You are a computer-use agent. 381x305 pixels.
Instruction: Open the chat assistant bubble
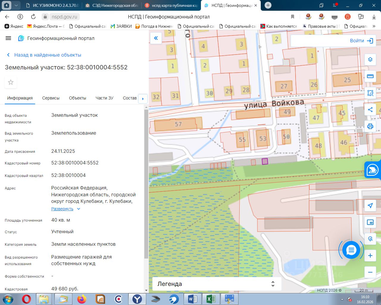(x=351, y=250)
